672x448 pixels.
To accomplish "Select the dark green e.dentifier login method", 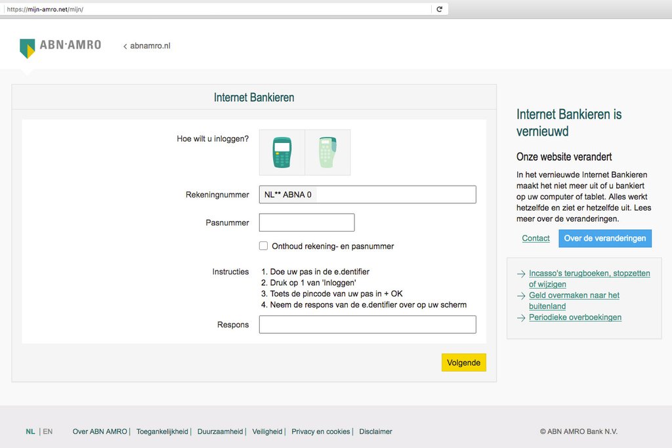I will click(x=282, y=152).
